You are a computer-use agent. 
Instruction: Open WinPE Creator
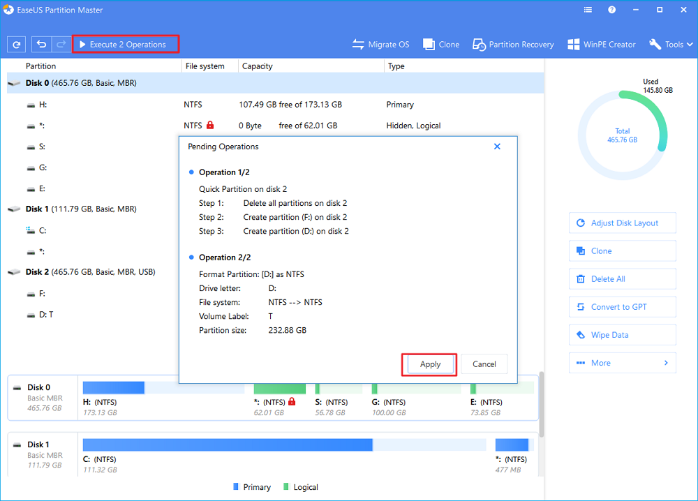(x=602, y=45)
